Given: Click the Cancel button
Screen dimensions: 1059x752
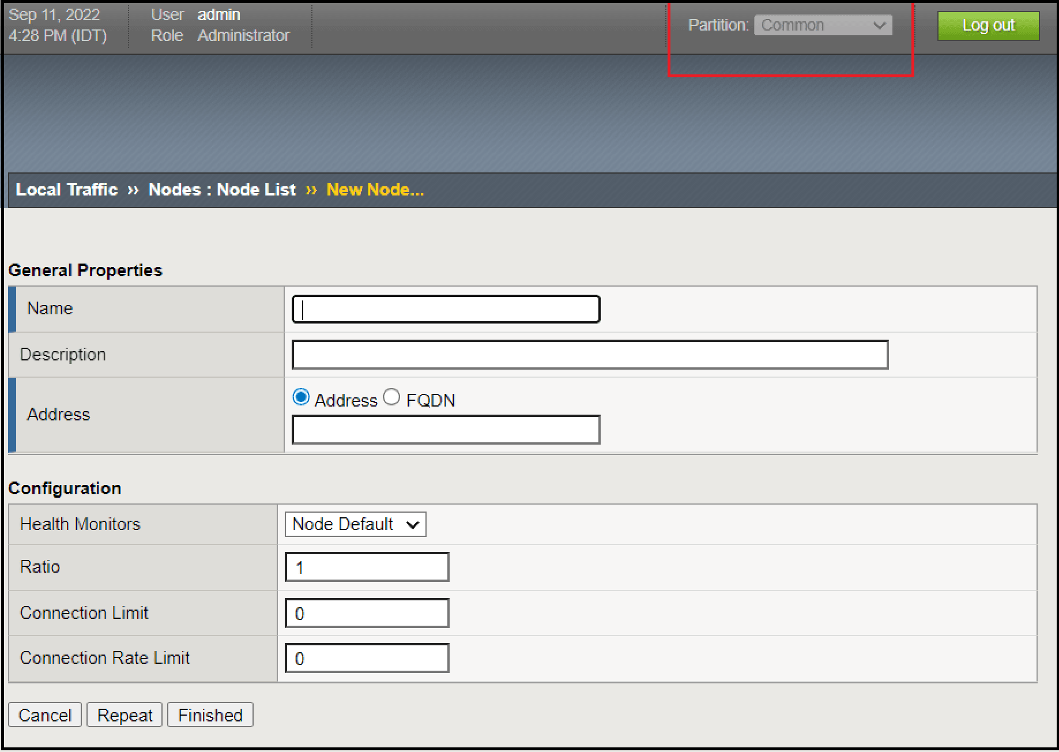Looking at the screenshot, I should (x=44, y=715).
